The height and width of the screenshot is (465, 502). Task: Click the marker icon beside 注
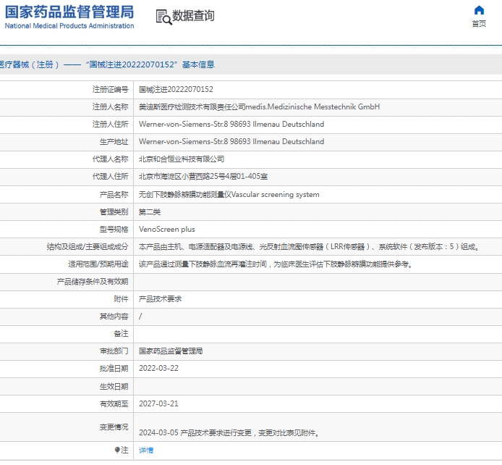[117, 450]
